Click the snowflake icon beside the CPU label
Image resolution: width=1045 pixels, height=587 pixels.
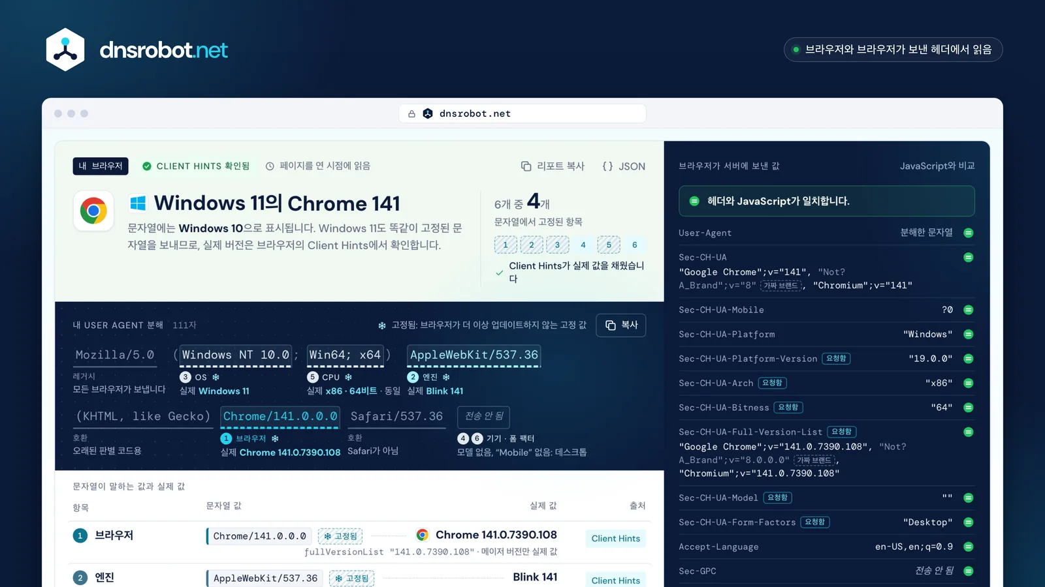349,377
